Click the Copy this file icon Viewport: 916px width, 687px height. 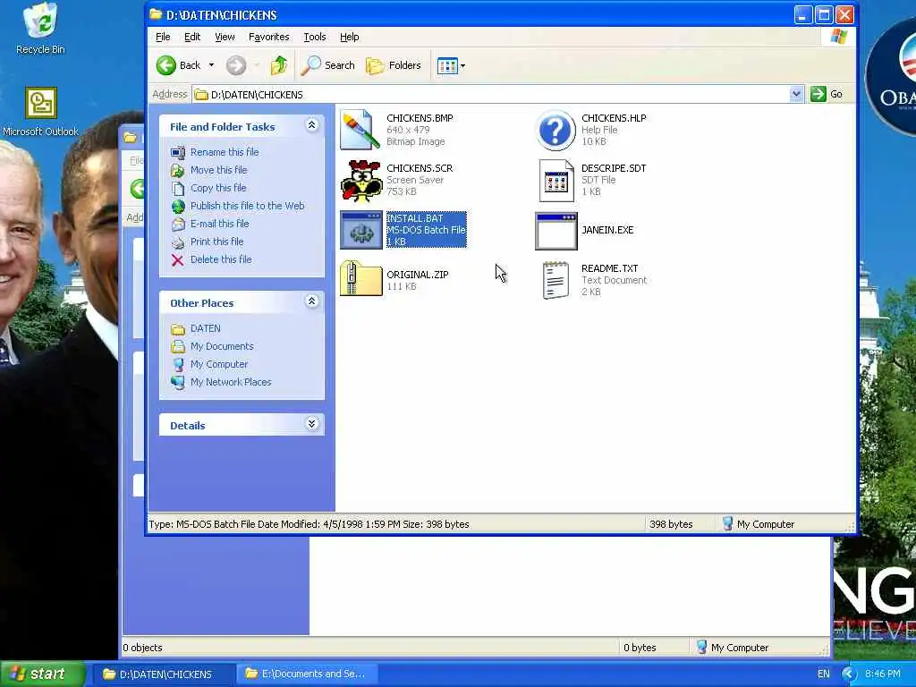178,188
